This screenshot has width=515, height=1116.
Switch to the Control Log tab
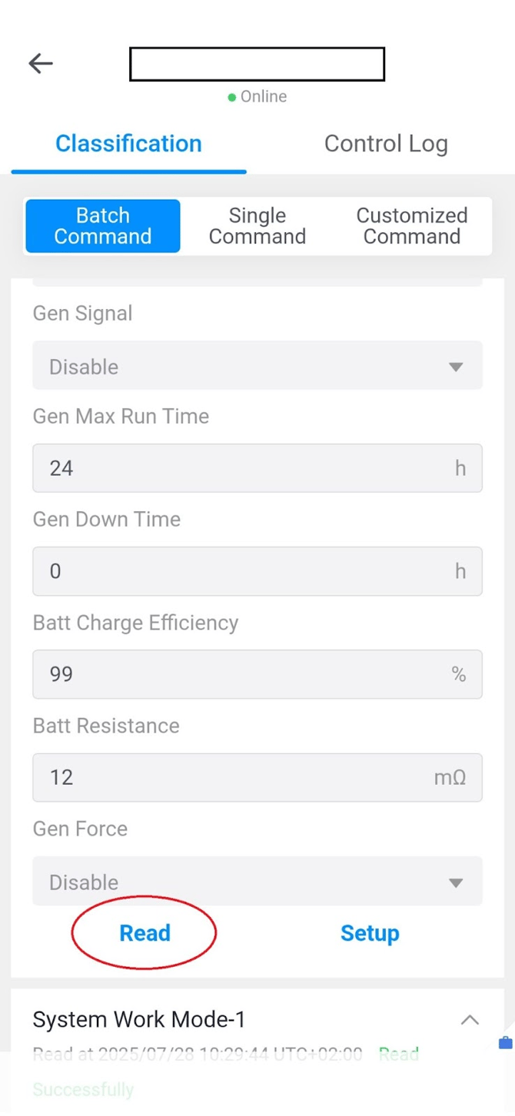click(x=386, y=144)
